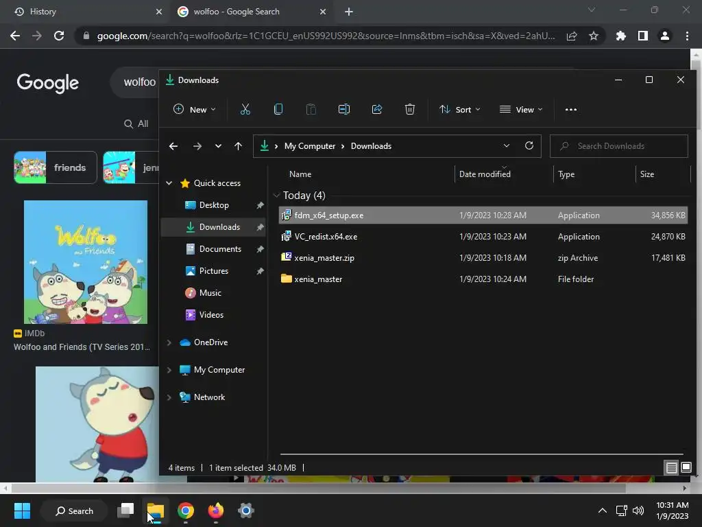The width and height of the screenshot is (702, 527).
Task: Click the Search Downloads input field
Action: coord(619,146)
